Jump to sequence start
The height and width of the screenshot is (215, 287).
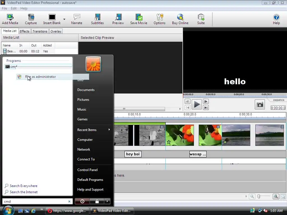pyautogui.click(x=188, y=107)
